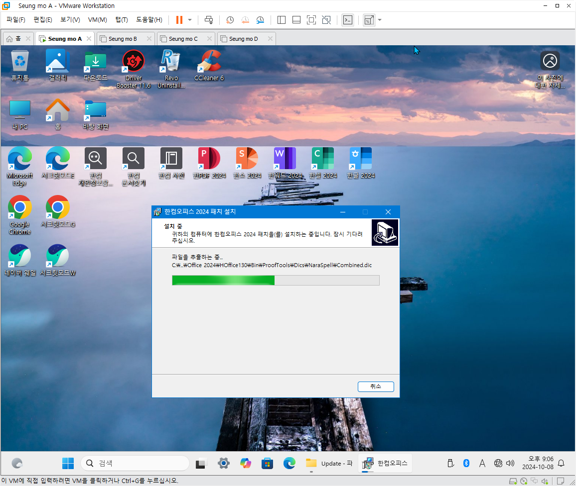Select the 홈 house shortcut on desktop
The height and width of the screenshot is (486, 576).
(x=58, y=114)
